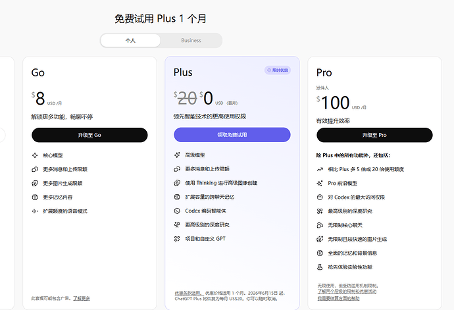Viewport: 454px width, 310px height.
Task: Click the text 解锁更多功能，畅聊不停
Action: pyautogui.click(x=62, y=116)
